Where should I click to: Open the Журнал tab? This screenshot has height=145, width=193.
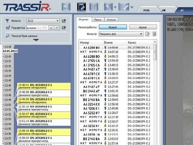(84, 19)
